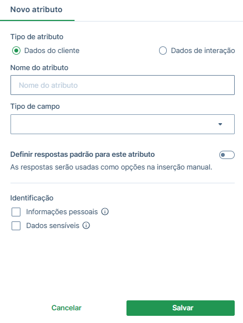Switch to the Novo atributo tab

coord(36,10)
